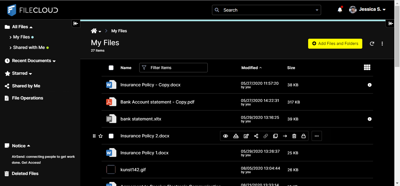This screenshot has height=186, width=400.
Task: Refresh the My Files list
Action: (x=372, y=44)
